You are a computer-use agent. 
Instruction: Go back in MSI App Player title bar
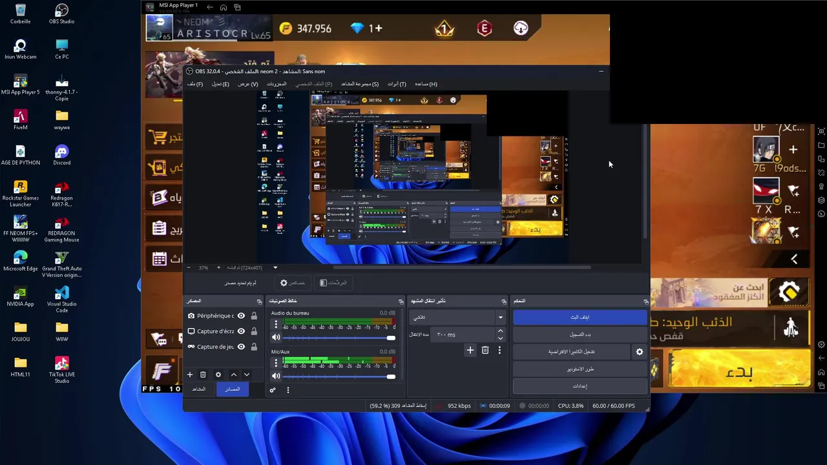click(209, 7)
